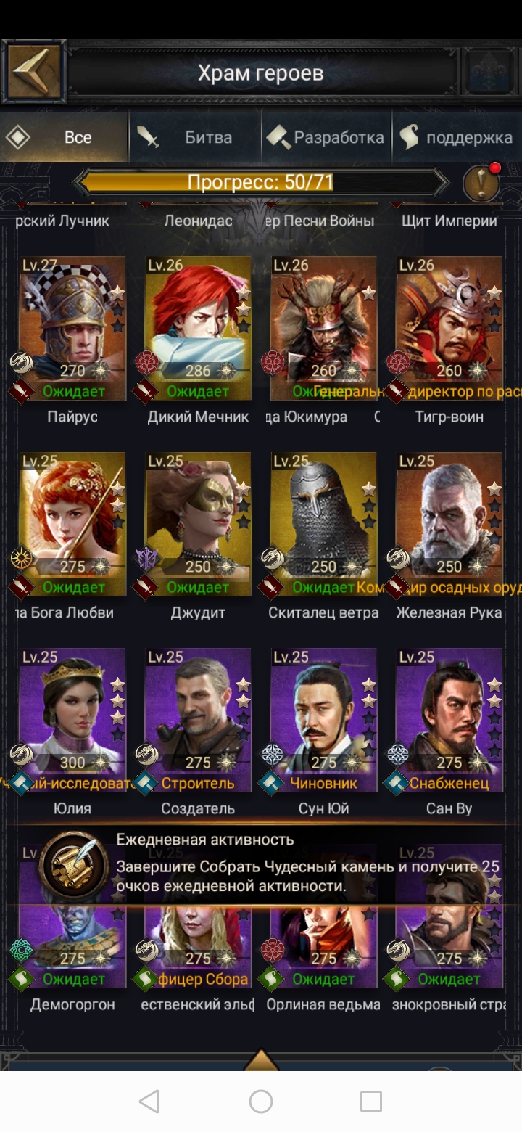The width and height of the screenshot is (522, 1132).
Task: Select the поддержка tab
Action: tap(457, 137)
